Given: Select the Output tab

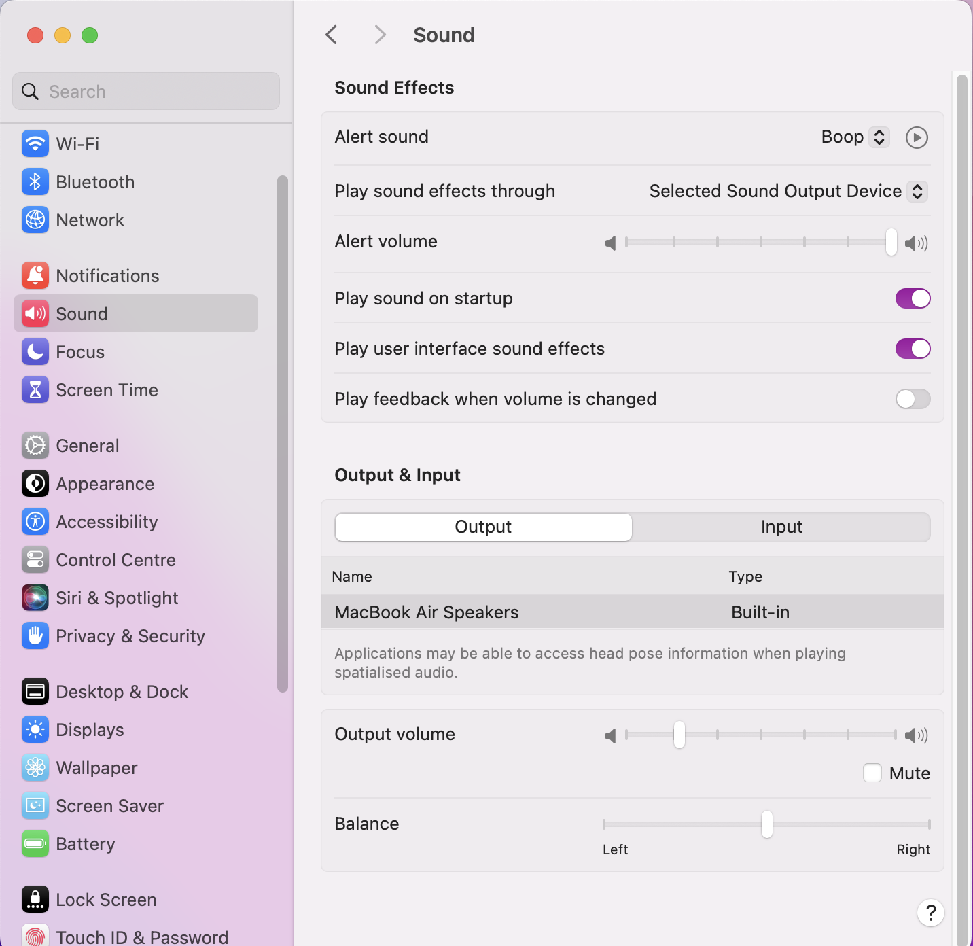Looking at the screenshot, I should [482, 527].
